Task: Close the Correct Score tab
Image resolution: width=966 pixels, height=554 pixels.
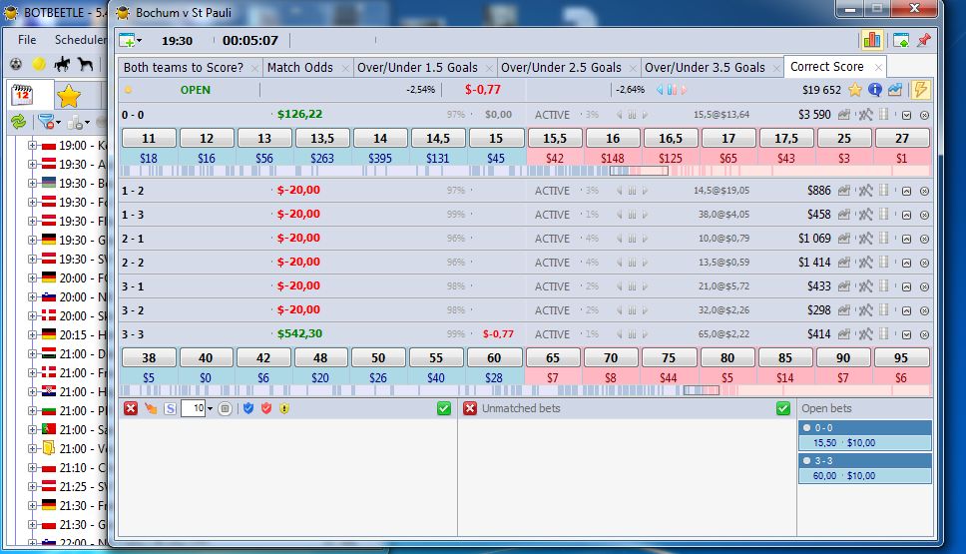Action: tap(878, 67)
